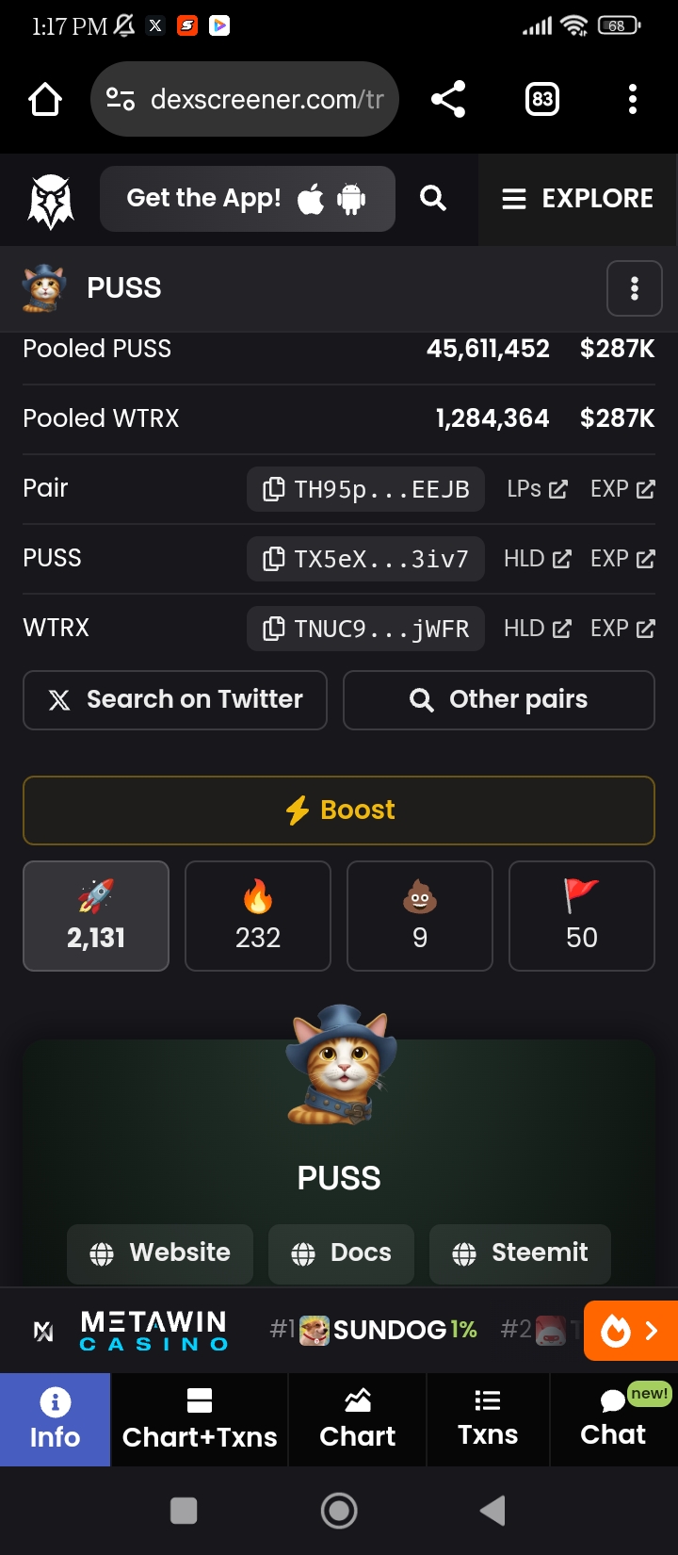Expand the EXPLORE hamburger menu
The image size is (678, 1555).
577,199
